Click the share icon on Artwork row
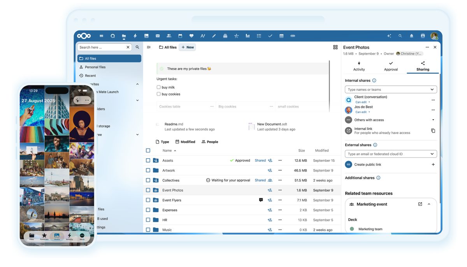 270,170
